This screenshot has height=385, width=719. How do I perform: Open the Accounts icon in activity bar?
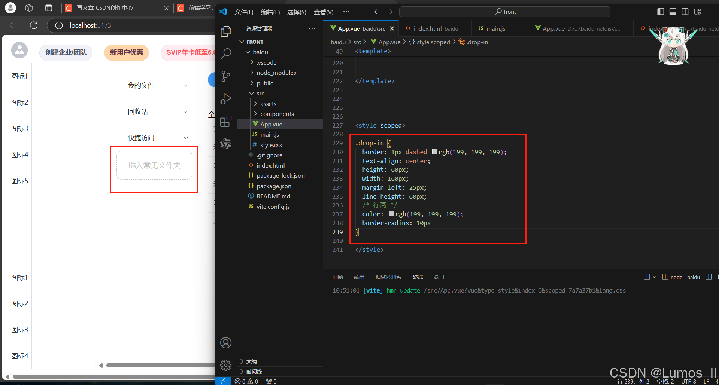[226, 343]
